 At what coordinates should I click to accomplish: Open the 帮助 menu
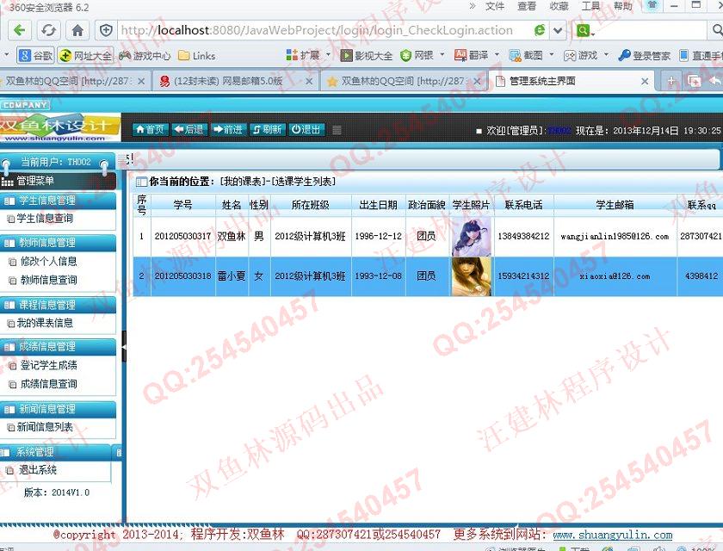click(622, 6)
